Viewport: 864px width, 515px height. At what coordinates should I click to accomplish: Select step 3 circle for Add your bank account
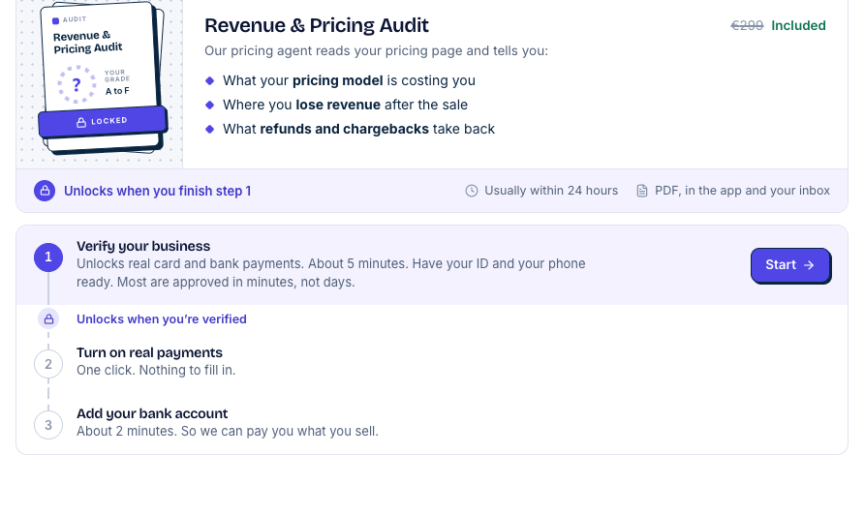48,425
